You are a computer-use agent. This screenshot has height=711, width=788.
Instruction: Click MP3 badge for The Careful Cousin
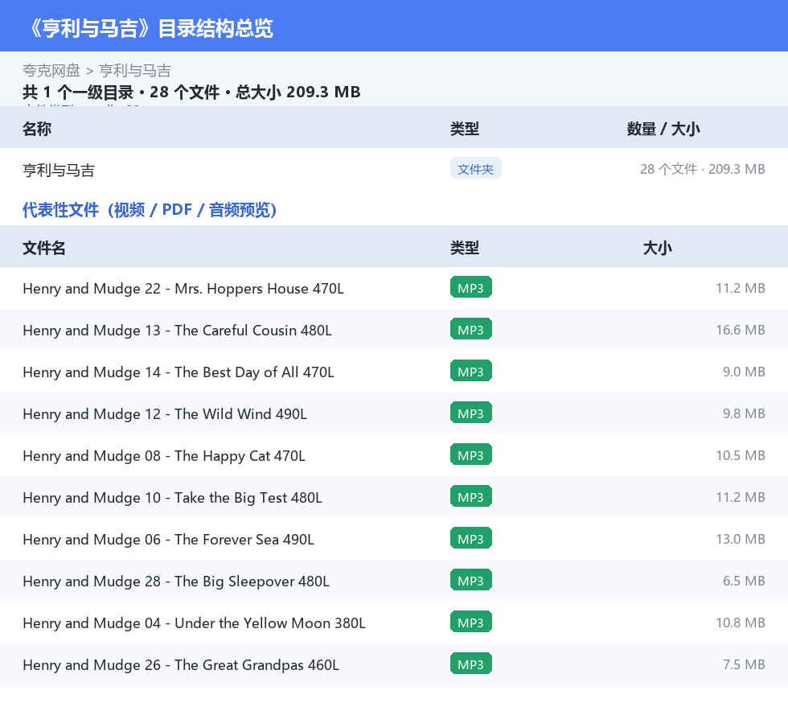pos(471,329)
